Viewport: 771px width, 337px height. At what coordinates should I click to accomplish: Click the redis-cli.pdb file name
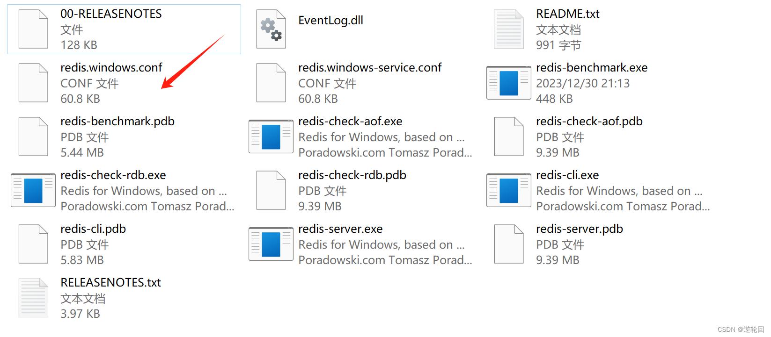(x=93, y=229)
